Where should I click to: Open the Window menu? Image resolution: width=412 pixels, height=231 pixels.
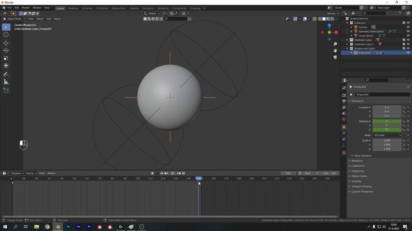(x=37, y=8)
